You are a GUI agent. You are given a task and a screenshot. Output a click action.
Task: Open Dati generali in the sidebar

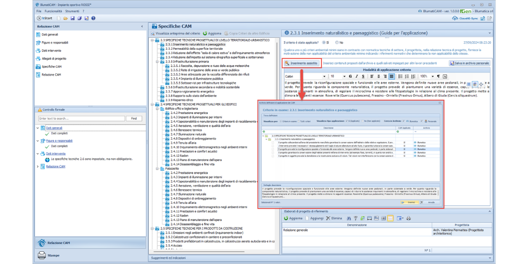[50, 34]
